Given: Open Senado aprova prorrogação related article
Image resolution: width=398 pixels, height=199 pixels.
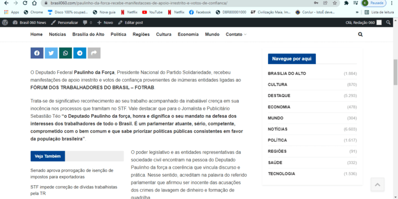Looking at the screenshot, I should (x=72, y=174).
